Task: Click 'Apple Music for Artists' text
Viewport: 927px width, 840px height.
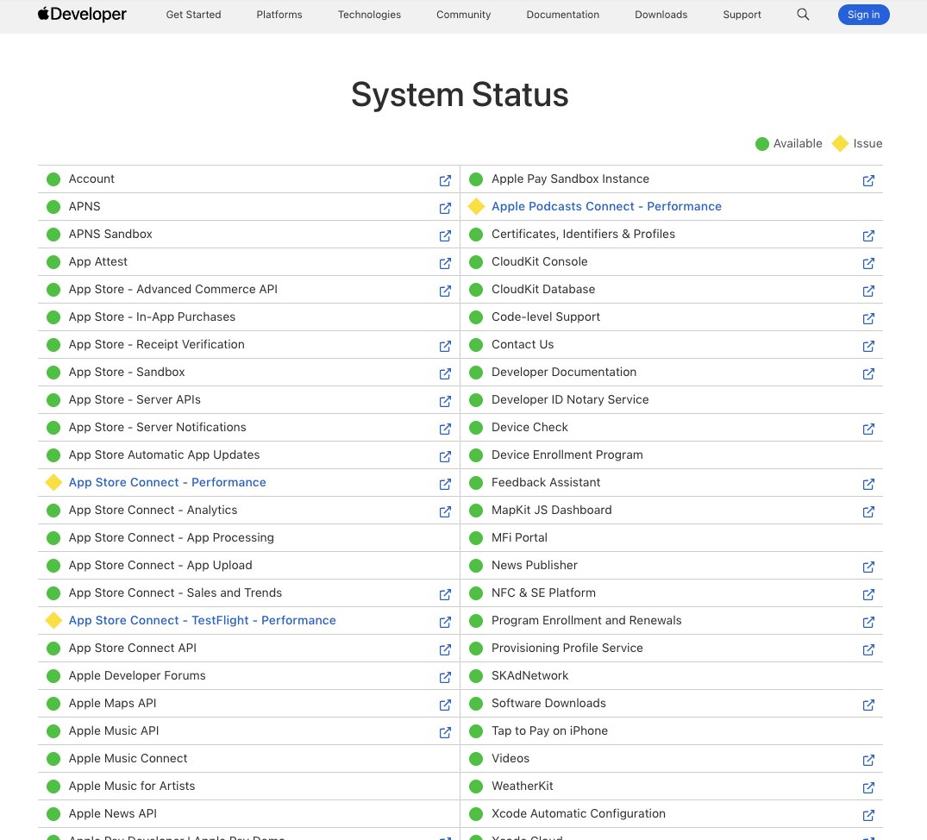Action: click(132, 786)
